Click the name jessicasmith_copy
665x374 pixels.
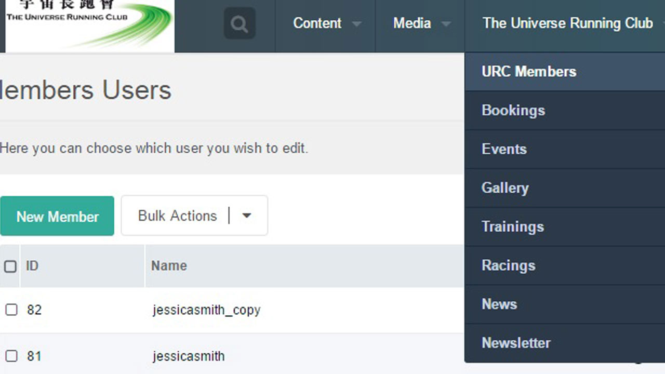[207, 310]
